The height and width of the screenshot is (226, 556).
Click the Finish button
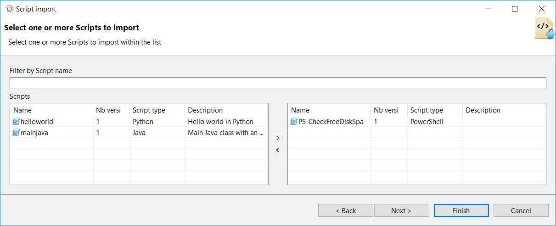click(461, 210)
